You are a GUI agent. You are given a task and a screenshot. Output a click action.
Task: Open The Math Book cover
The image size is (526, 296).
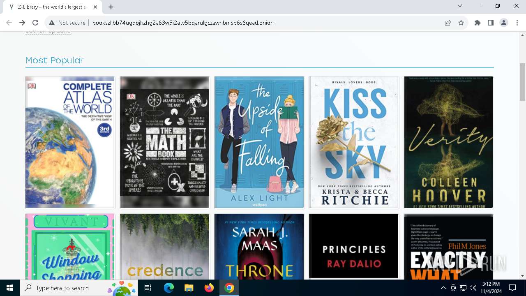click(x=164, y=142)
